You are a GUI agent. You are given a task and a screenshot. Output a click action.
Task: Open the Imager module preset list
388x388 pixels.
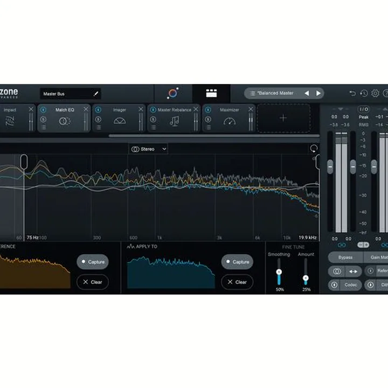pyautogui.click(x=99, y=127)
